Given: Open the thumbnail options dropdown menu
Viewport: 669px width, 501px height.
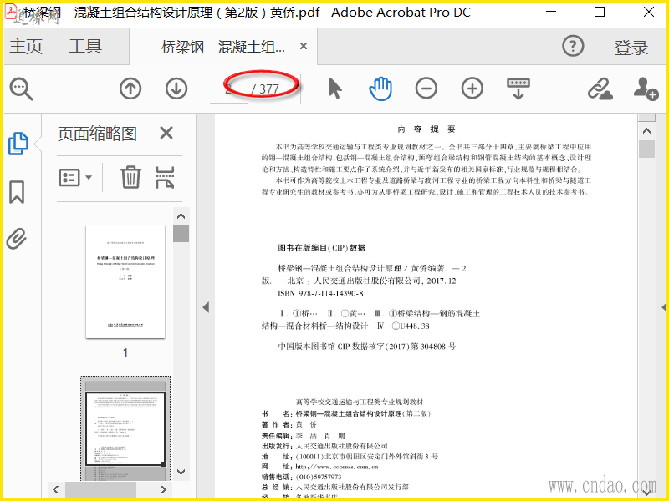Looking at the screenshot, I should [x=75, y=177].
